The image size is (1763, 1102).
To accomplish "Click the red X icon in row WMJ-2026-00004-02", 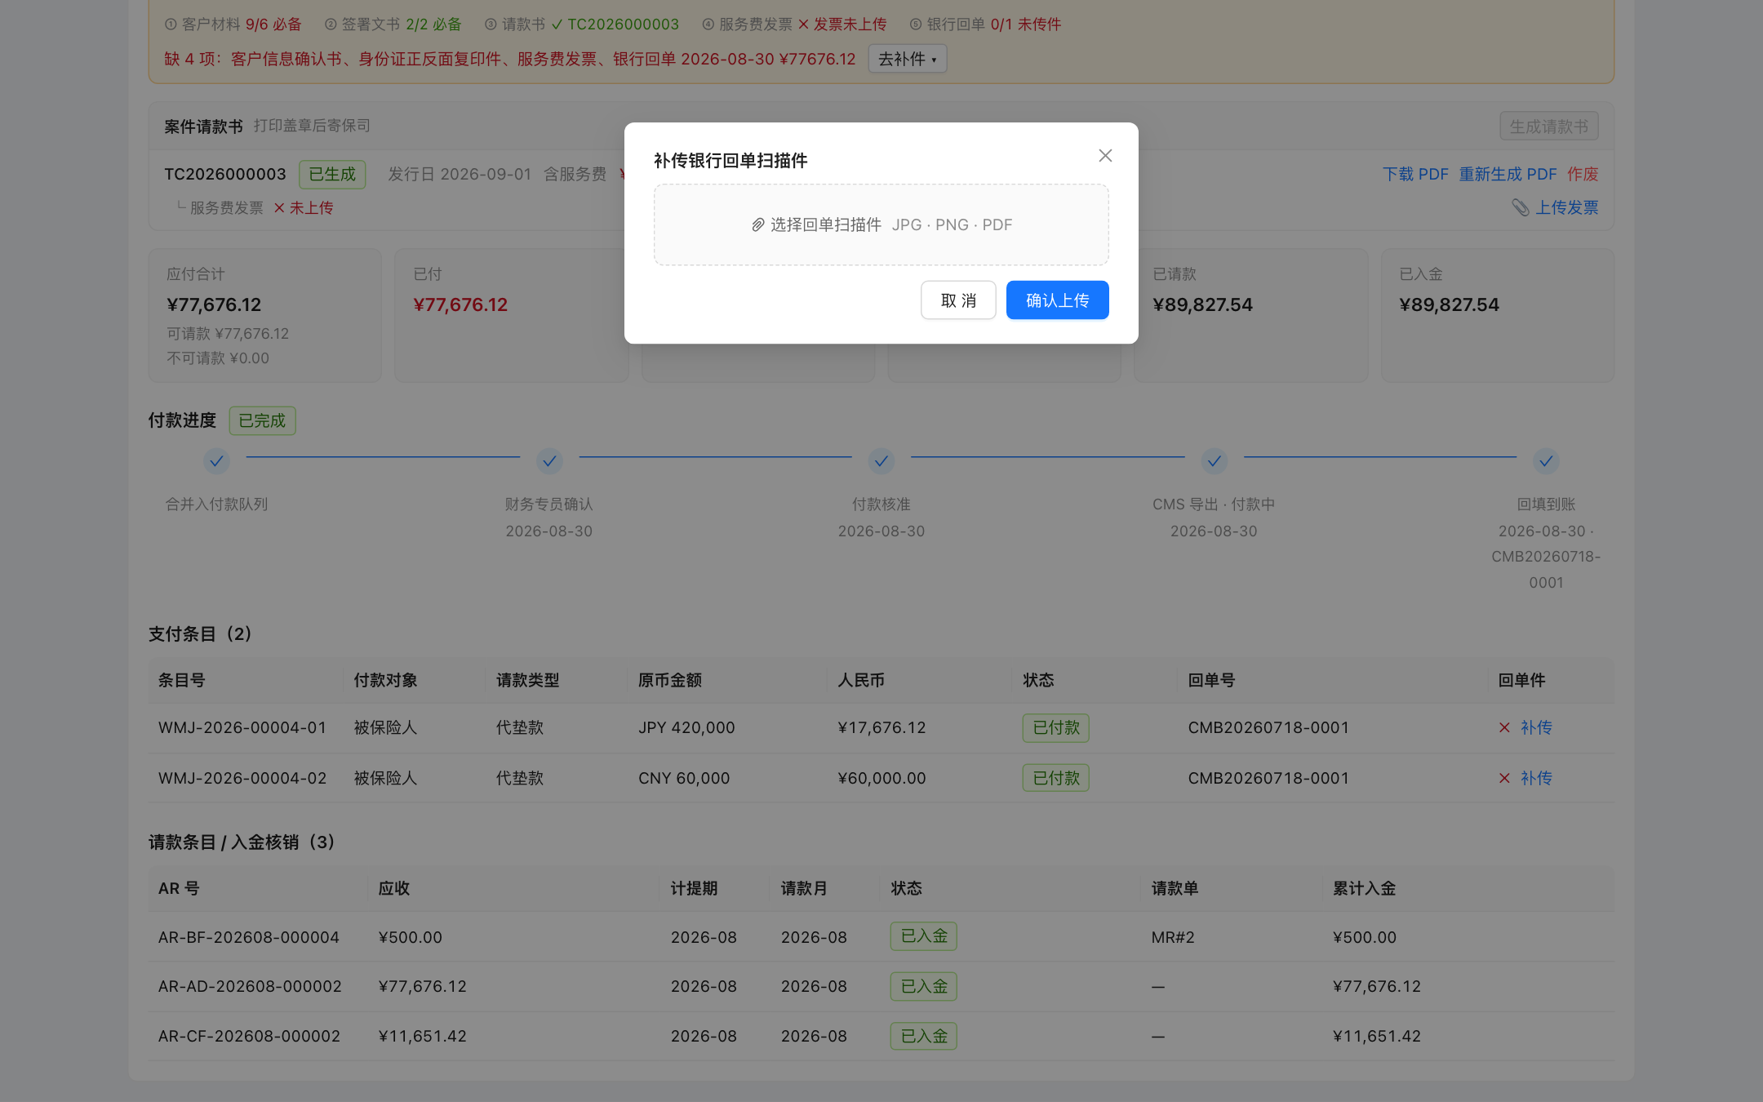I will tap(1504, 778).
